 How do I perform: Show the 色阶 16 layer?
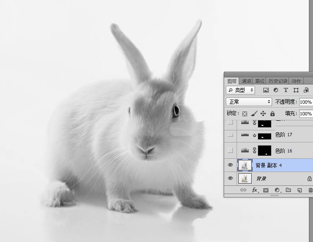(230, 150)
